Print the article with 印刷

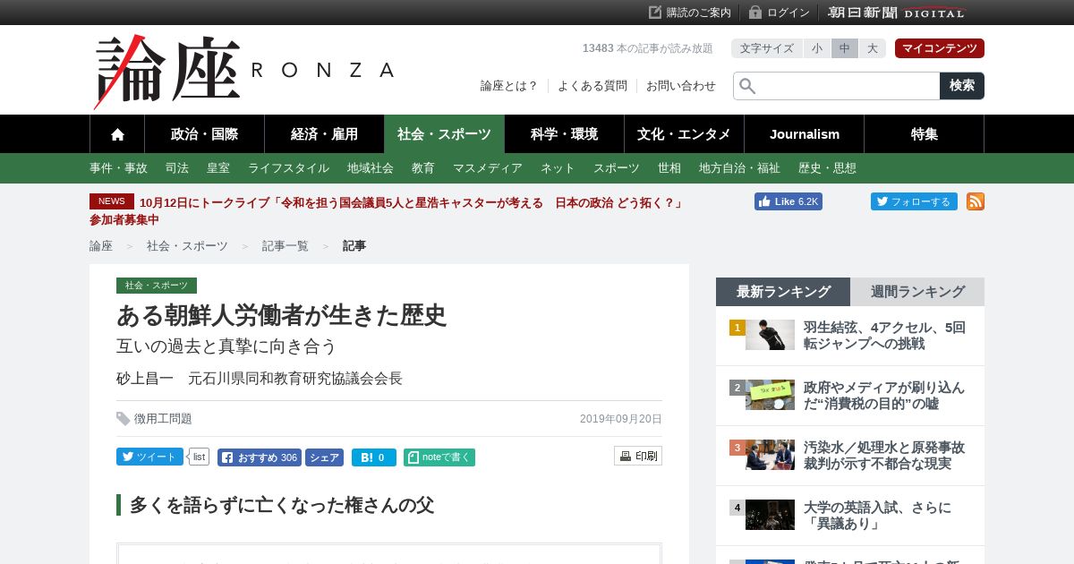coord(638,456)
